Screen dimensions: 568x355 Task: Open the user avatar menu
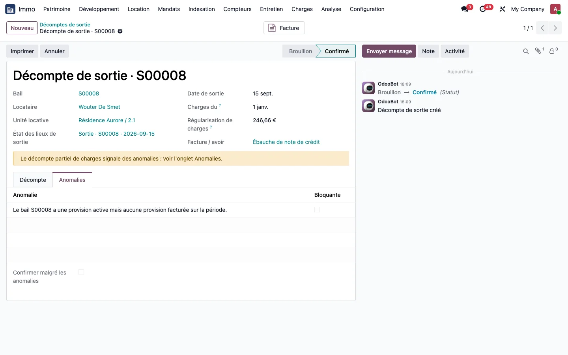(x=555, y=9)
